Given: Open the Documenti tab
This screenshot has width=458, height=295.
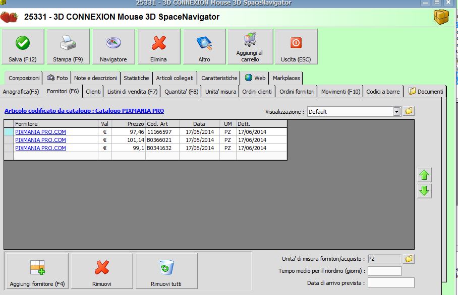Looking at the screenshot, I should [x=426, y=92].
